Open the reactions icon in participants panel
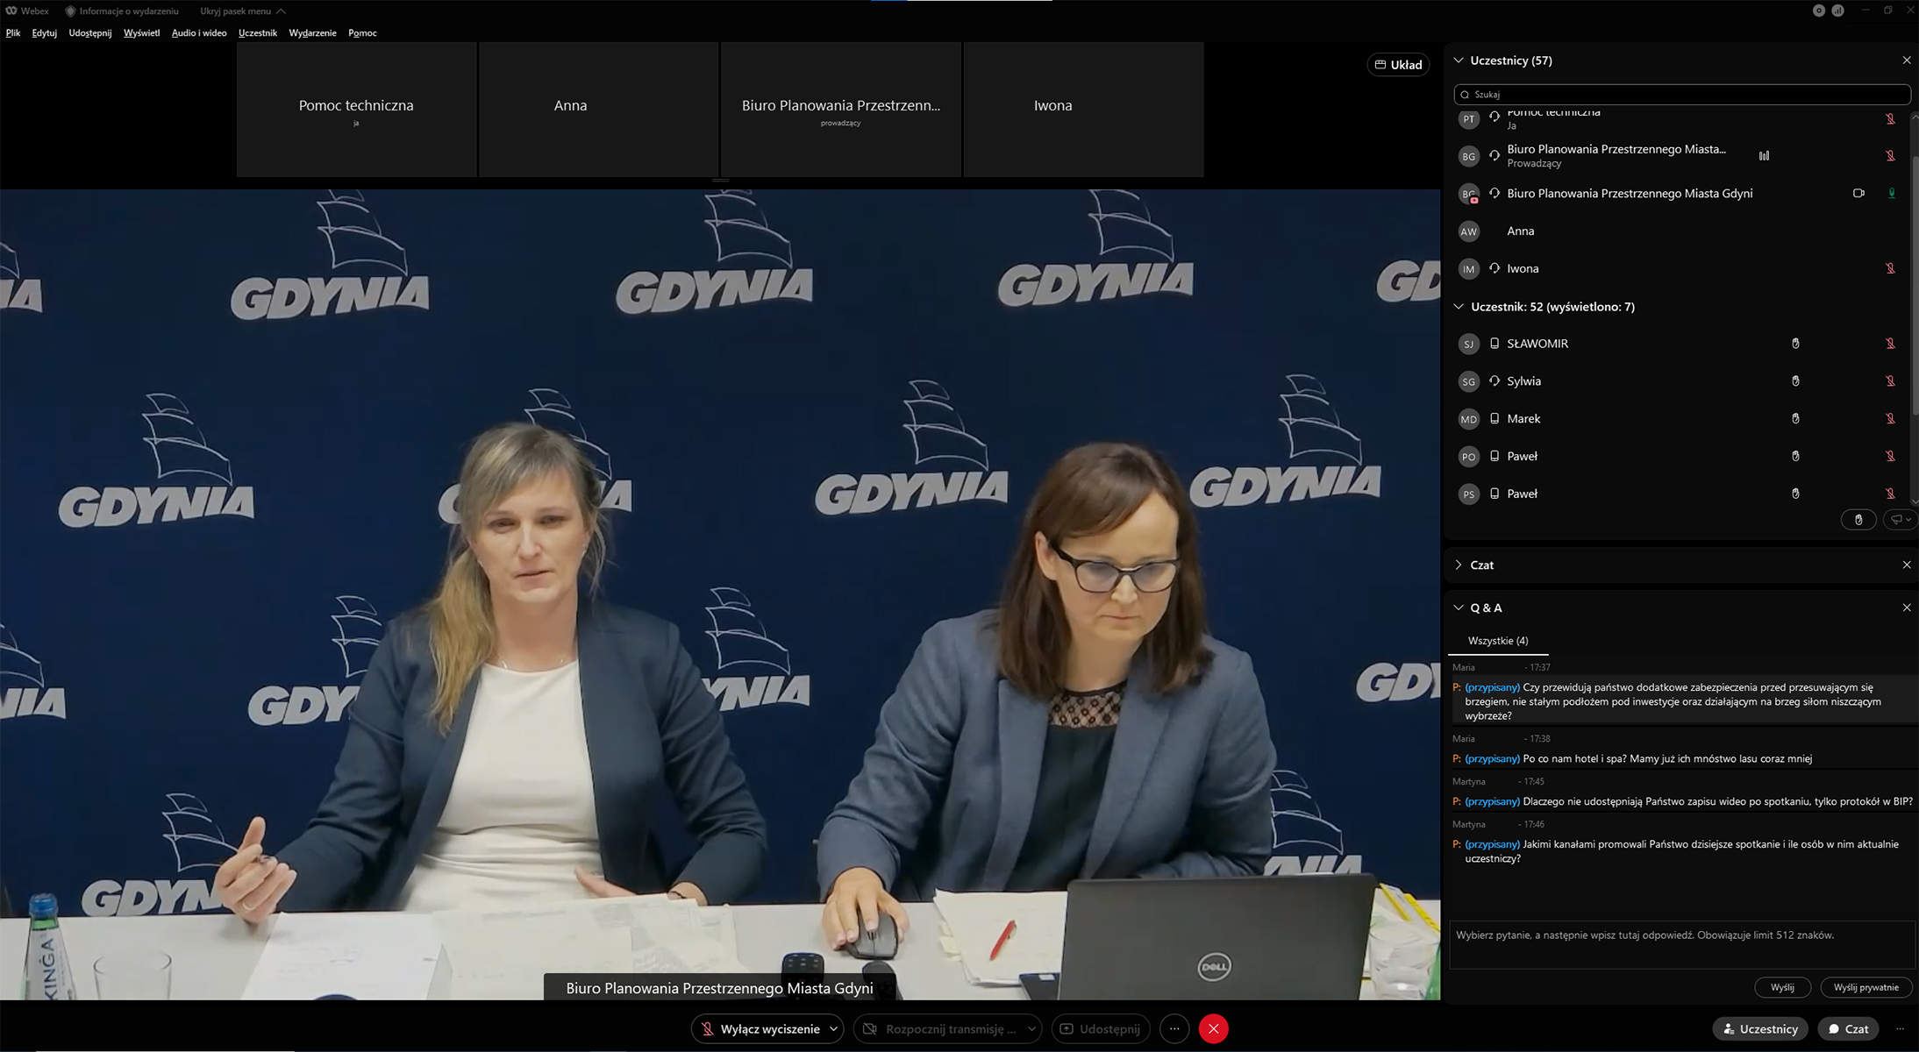This screenshot has width=1919, height=1052. pyautogui.click(x=1898, y=519)
